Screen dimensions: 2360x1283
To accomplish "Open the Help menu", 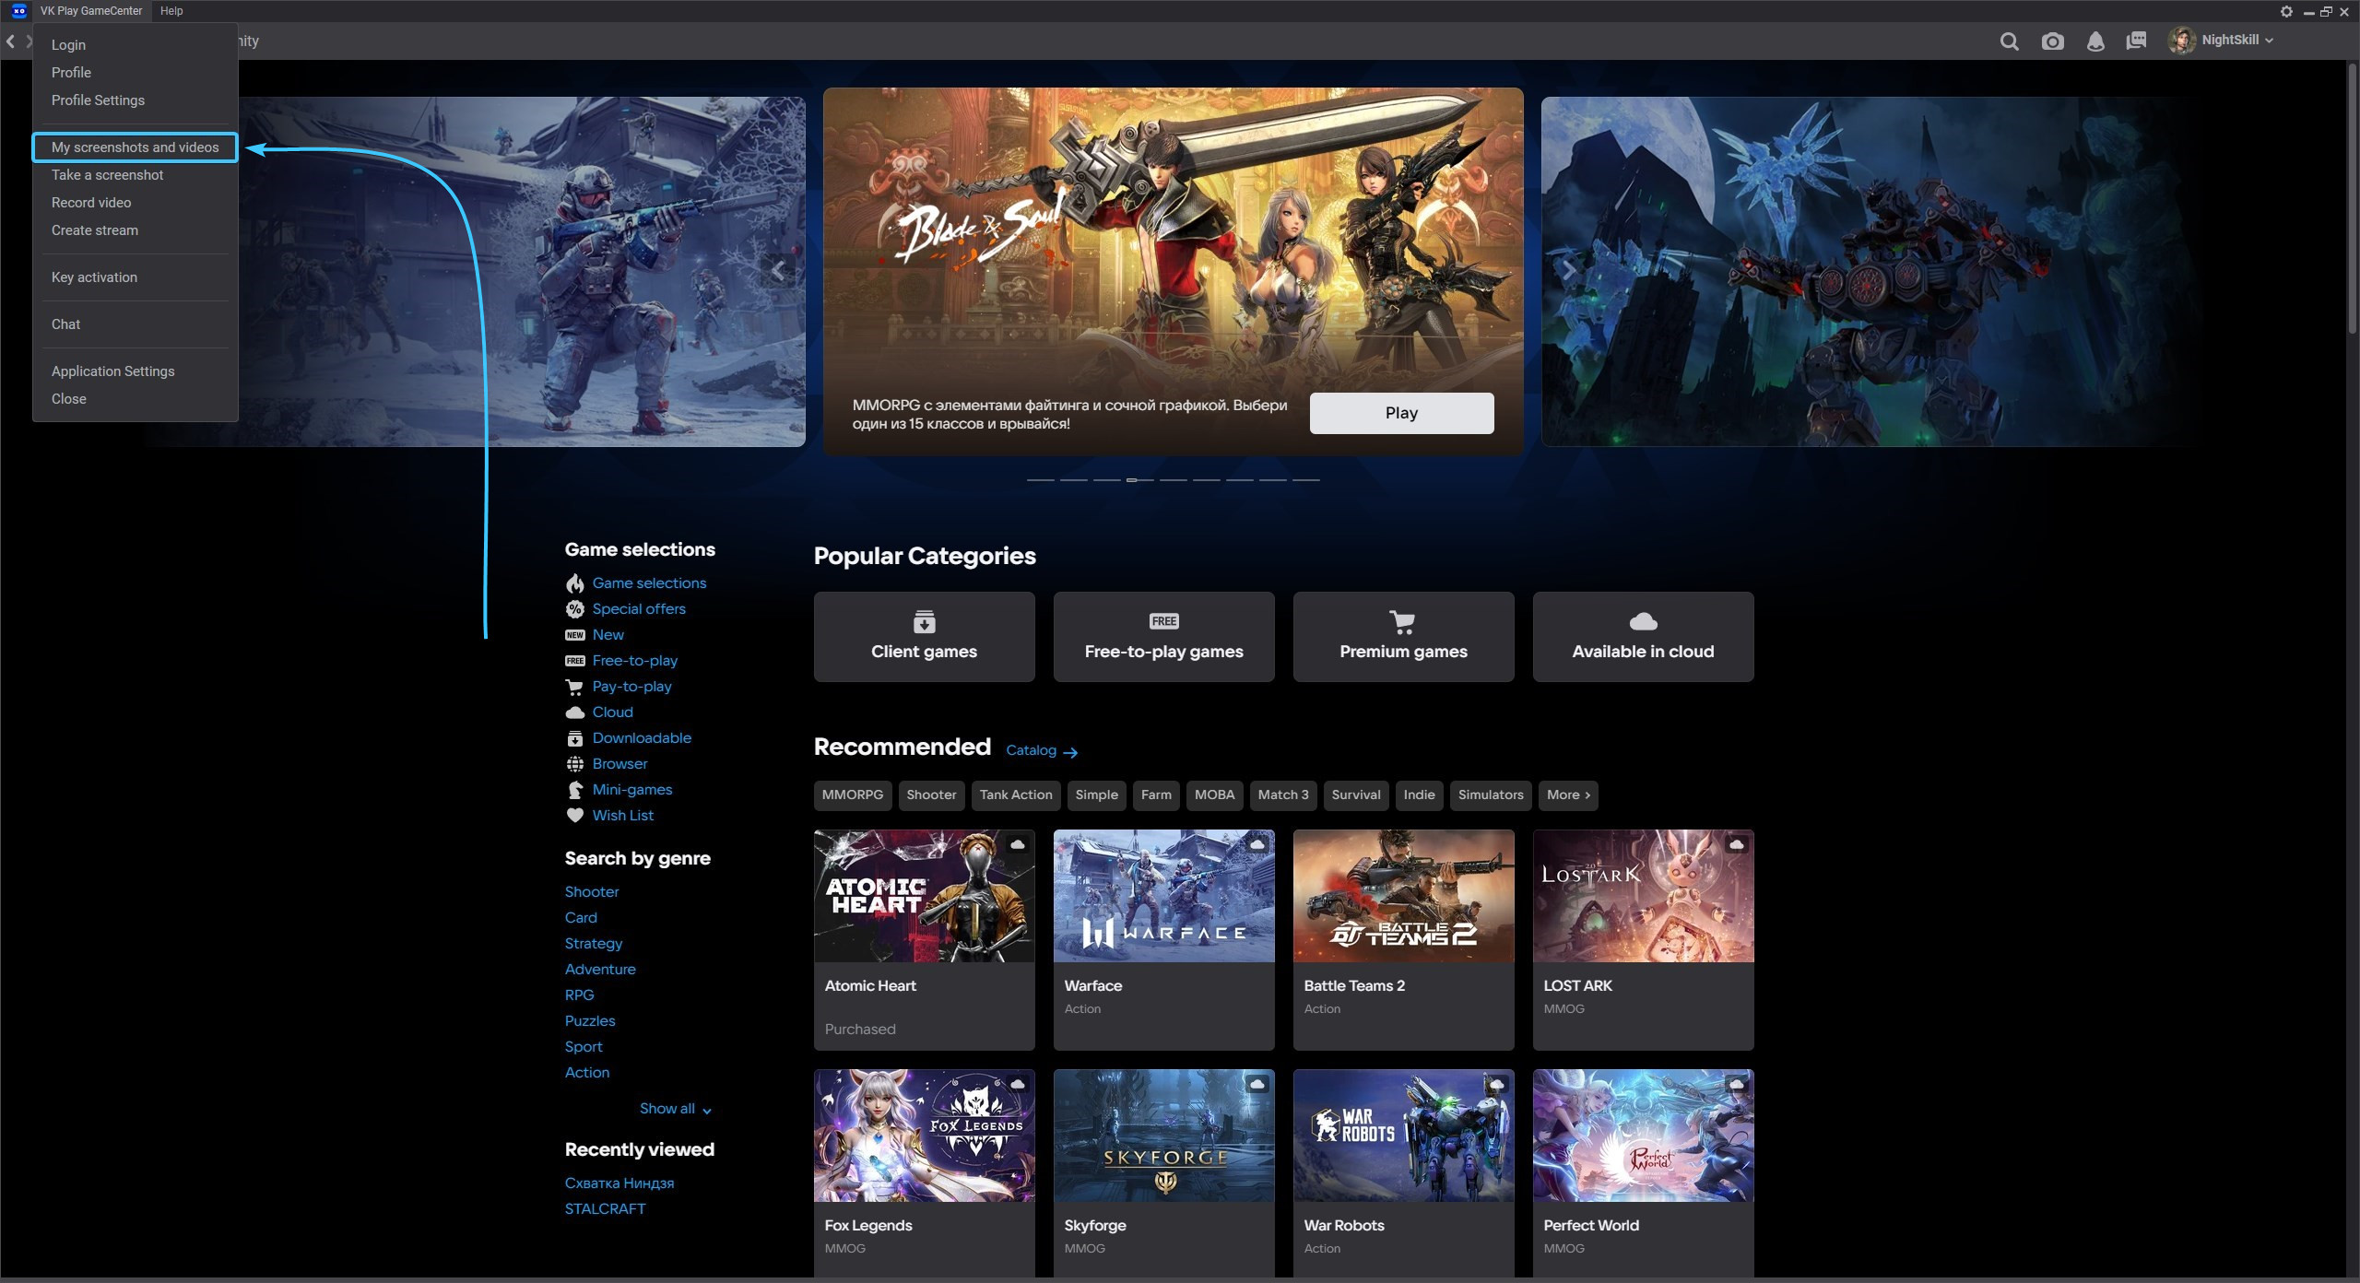I will coord(171,11).
